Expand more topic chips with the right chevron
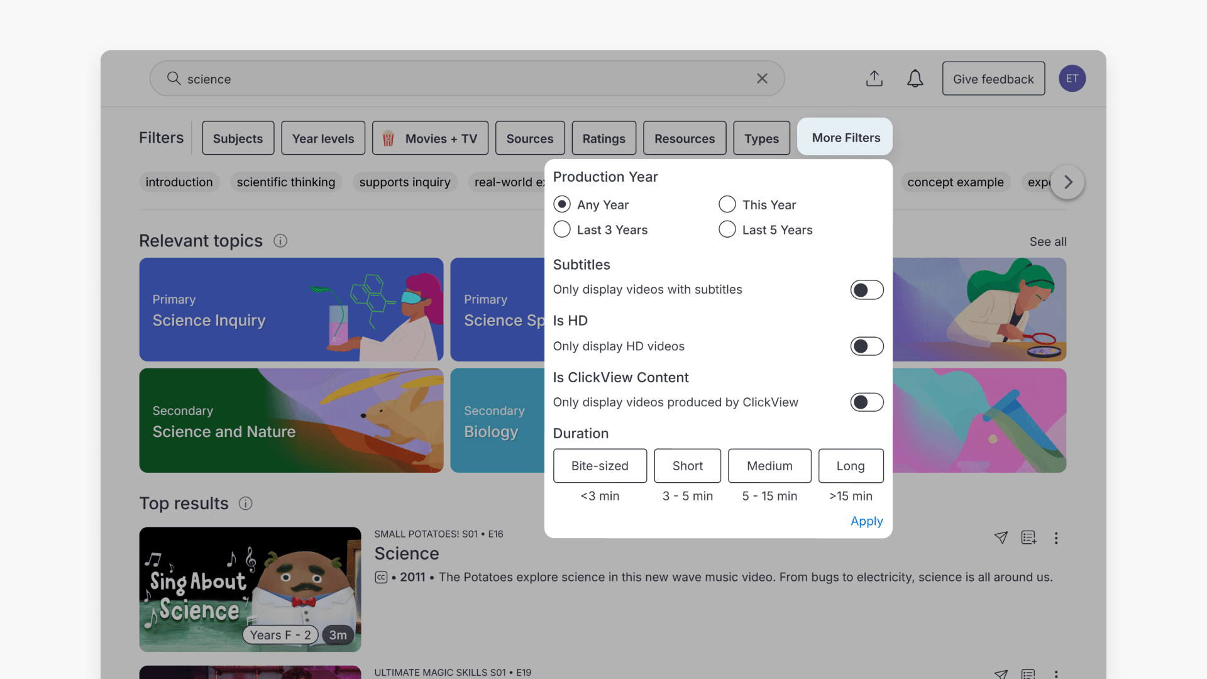 point(1067,182)
